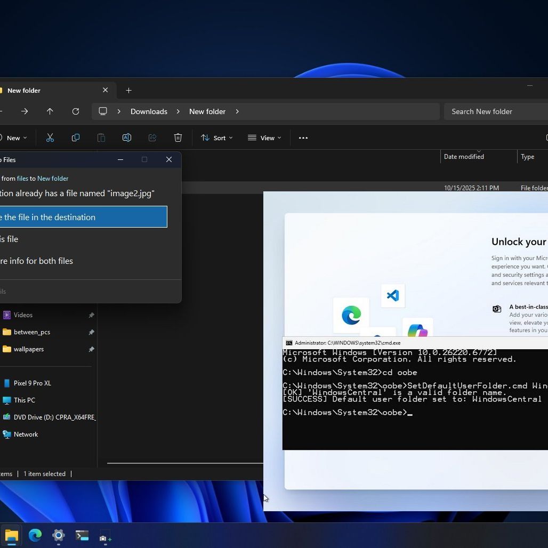Open Terminal from the taskbar
Screen dimensions: 548x548
click(x=82, y=535)
